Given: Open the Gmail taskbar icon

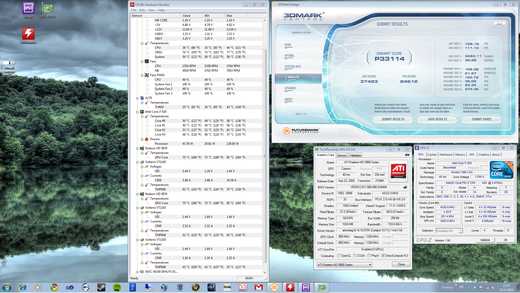Looking at the screenshot, I should (258, 287).
